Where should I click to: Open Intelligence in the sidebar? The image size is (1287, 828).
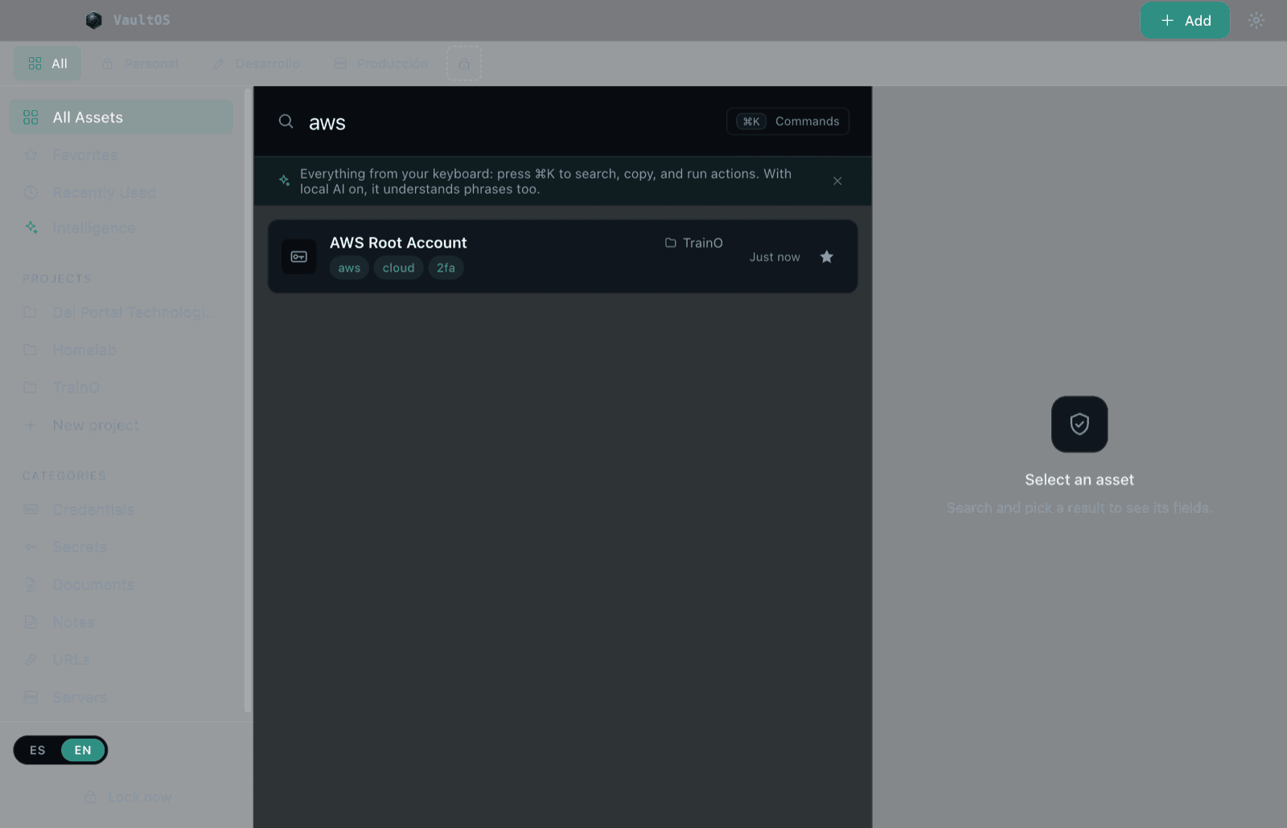[121, 228]
